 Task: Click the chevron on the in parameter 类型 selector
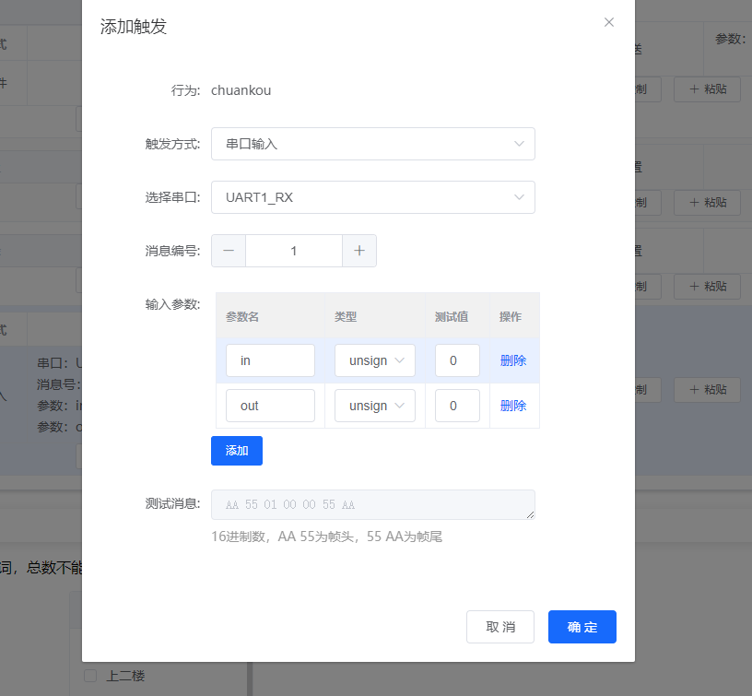(x=397, y=360)
